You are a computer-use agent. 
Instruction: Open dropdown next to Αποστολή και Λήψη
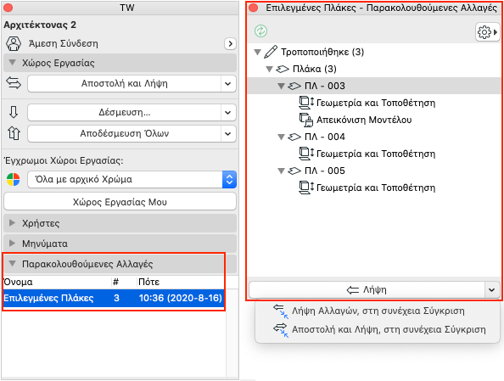coord(228,84)
